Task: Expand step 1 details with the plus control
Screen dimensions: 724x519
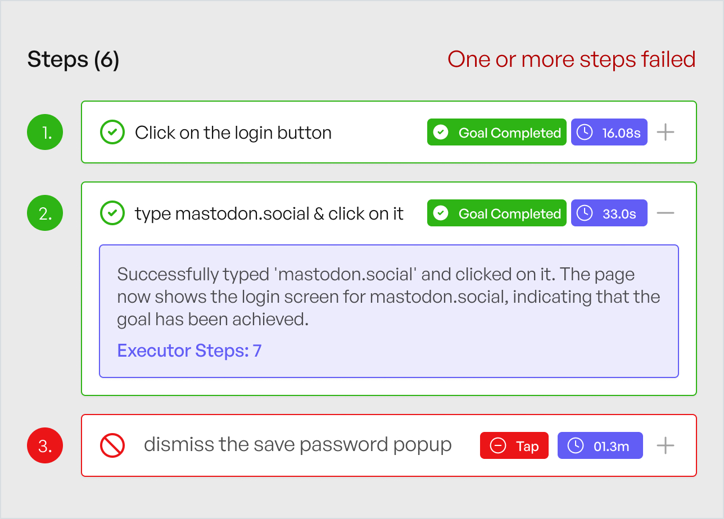Action: click(666, 132)
